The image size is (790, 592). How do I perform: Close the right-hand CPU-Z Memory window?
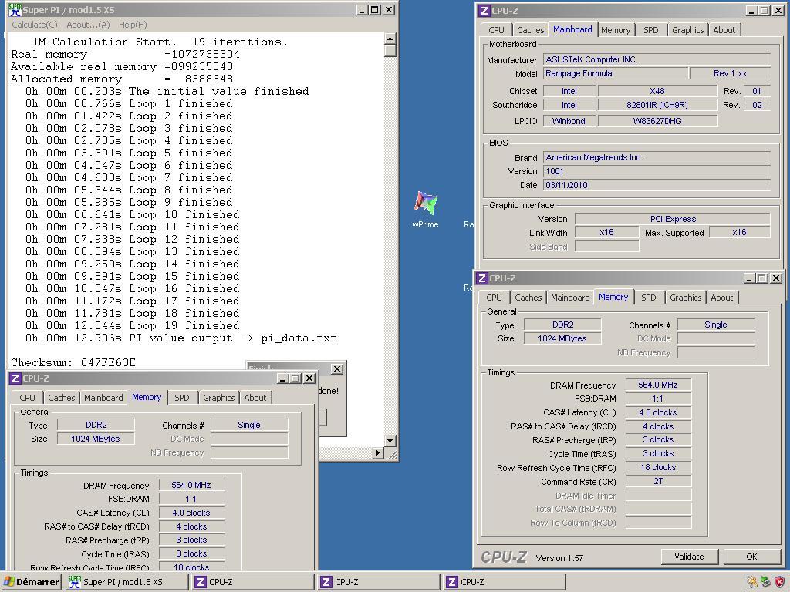tap(776, 277)
